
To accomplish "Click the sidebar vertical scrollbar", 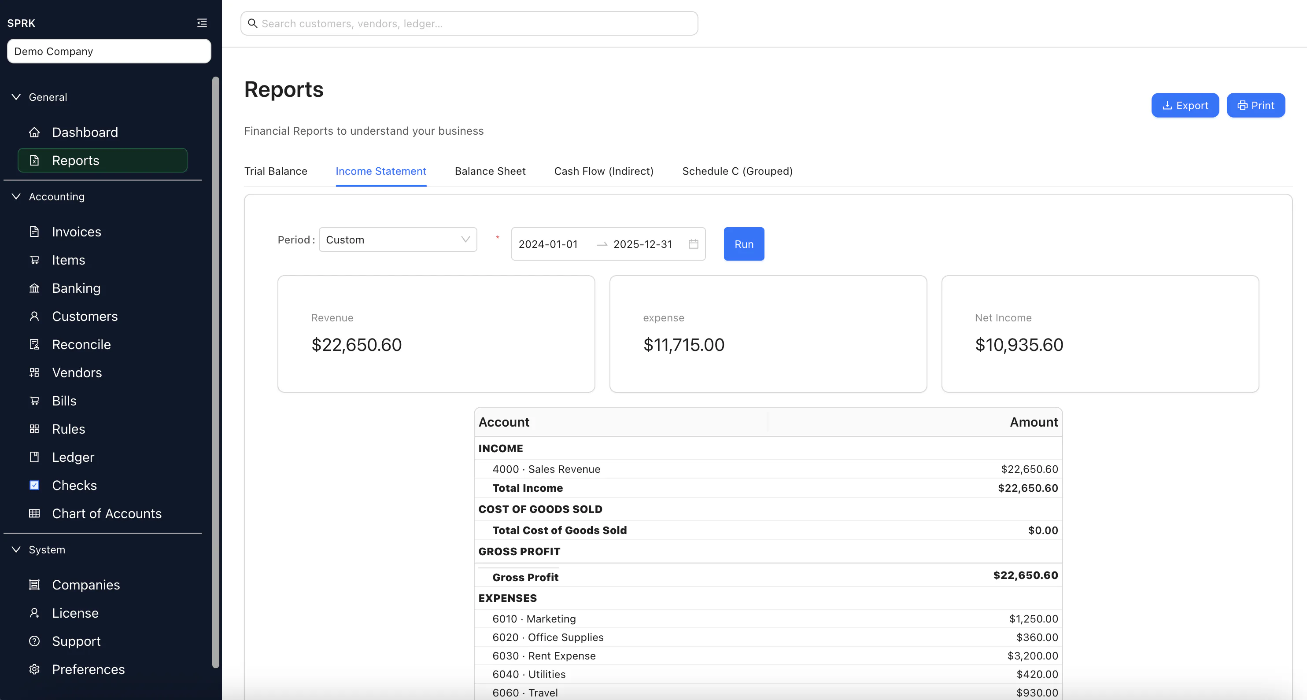I will tap(216, 372).
